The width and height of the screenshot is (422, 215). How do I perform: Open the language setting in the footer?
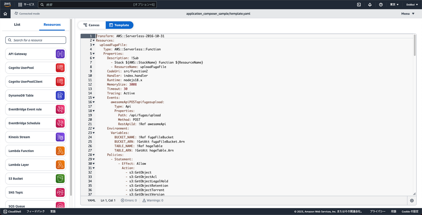tap(53, 211)
